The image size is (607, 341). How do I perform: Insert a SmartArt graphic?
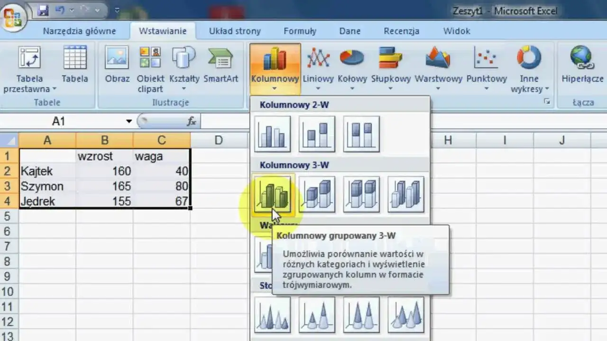220,58
